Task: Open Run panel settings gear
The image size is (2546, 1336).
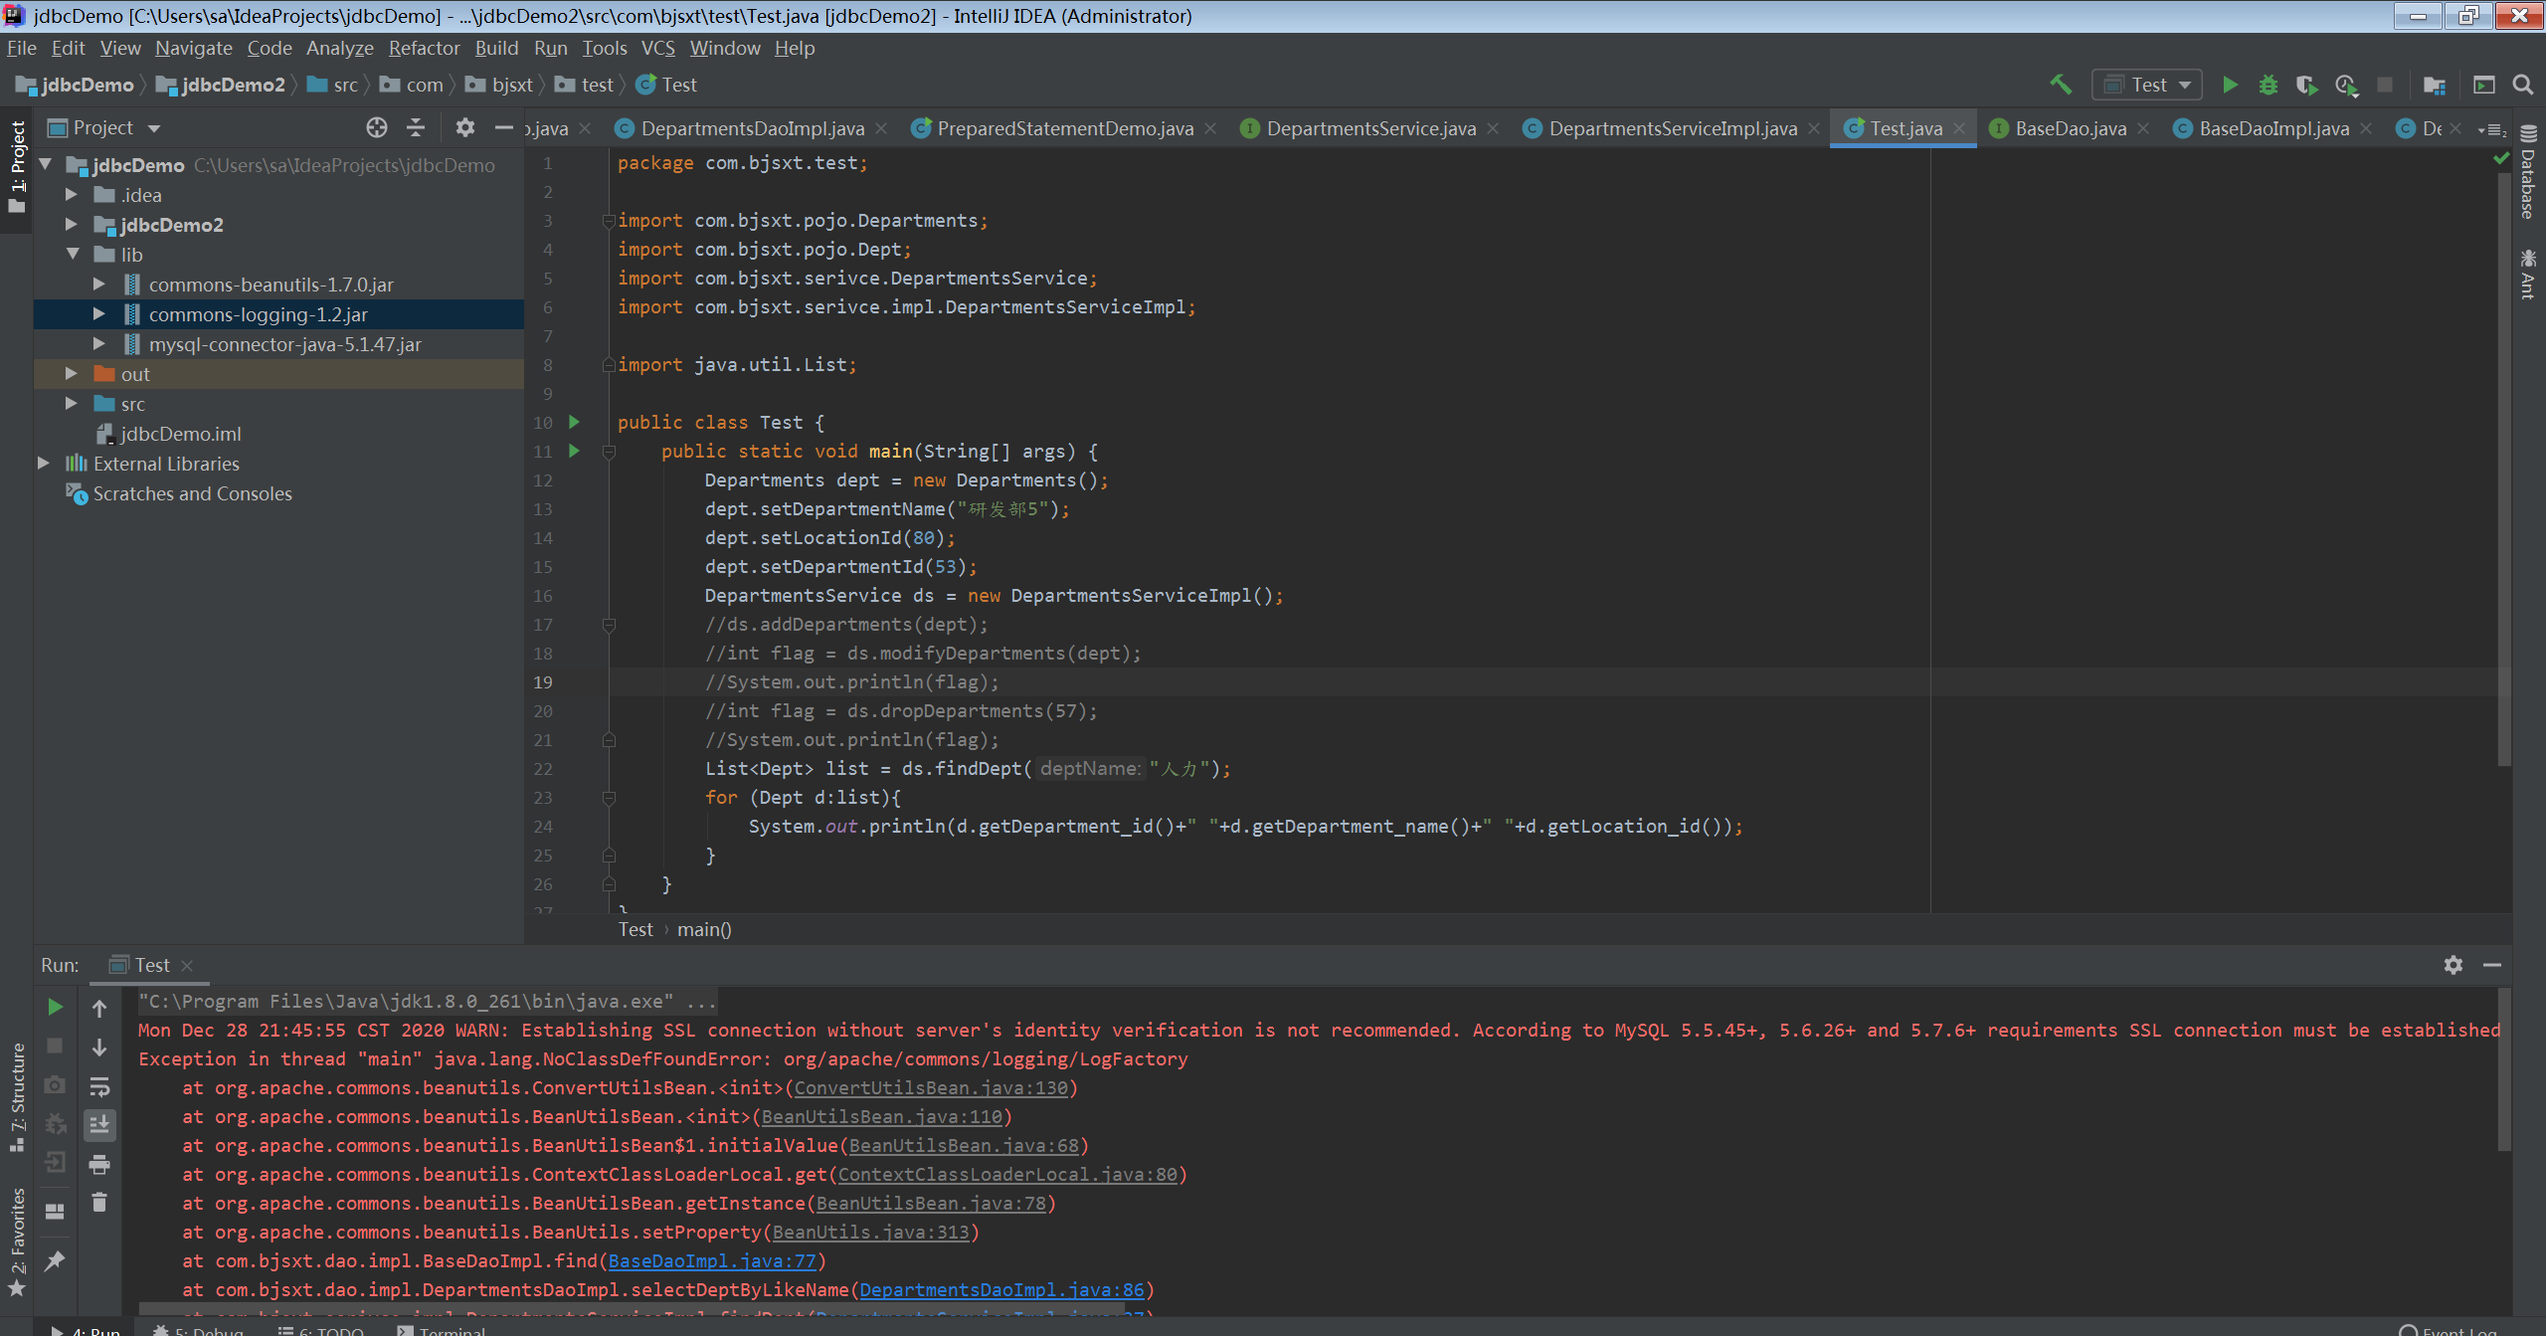Action: (2454, 965)
